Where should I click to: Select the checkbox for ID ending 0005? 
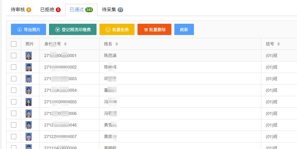click(x=14, y=102)
